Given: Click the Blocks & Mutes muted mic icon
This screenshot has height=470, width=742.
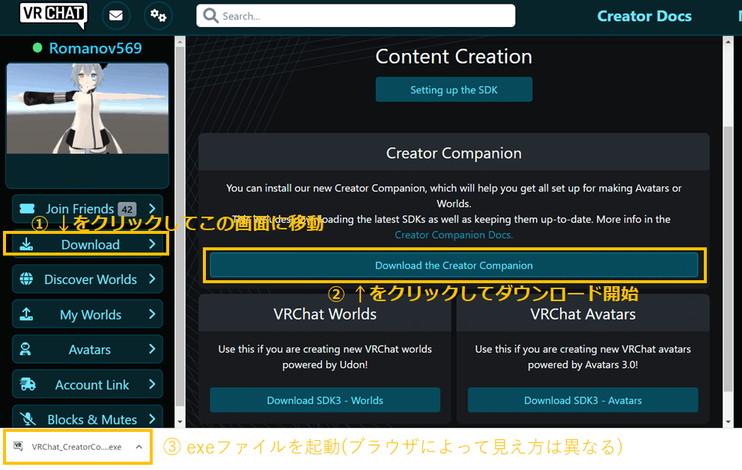Looking at the screenshot, I should [x=28, y=419].
